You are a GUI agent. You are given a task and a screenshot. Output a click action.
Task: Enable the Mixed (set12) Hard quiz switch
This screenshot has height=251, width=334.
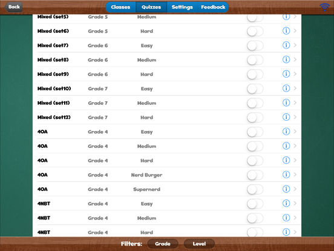255,118
